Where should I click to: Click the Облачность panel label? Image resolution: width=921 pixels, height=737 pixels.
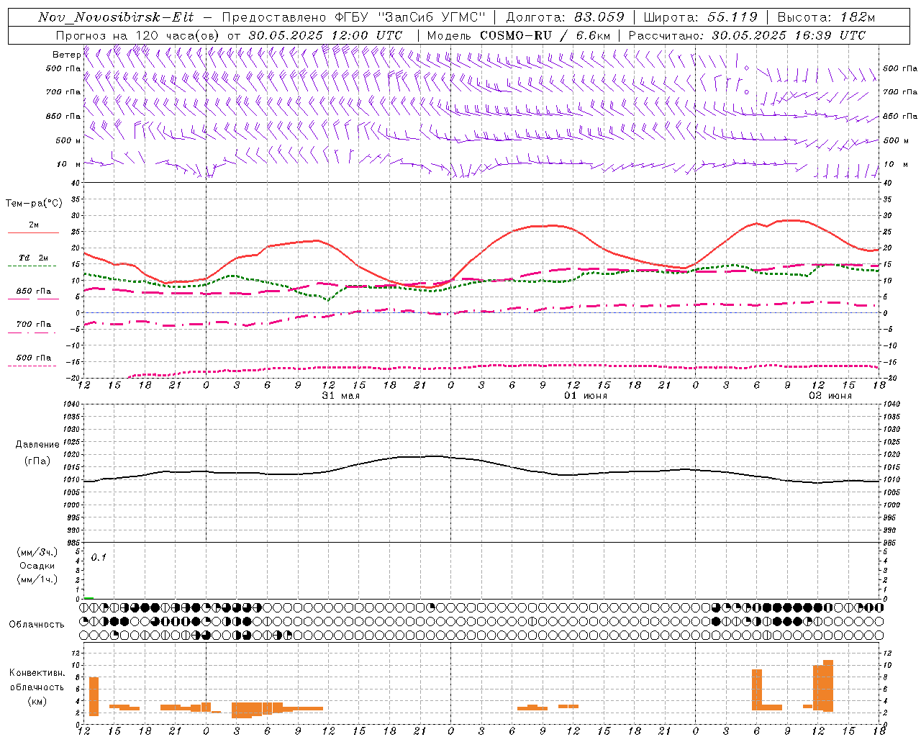click(37, 625)
